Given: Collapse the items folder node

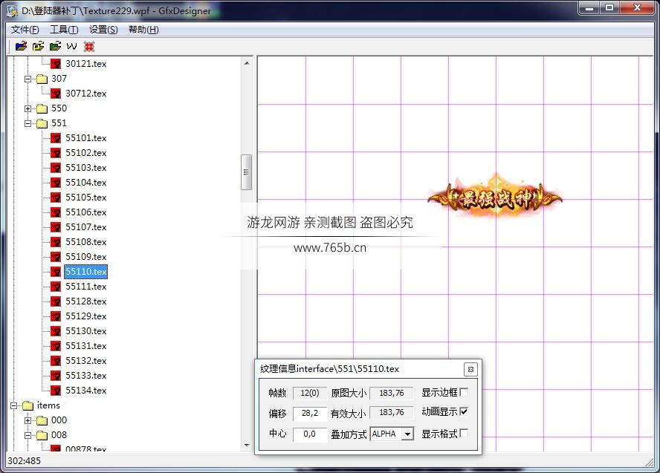Looking at the screenshot, I should (x=13, y=405).
